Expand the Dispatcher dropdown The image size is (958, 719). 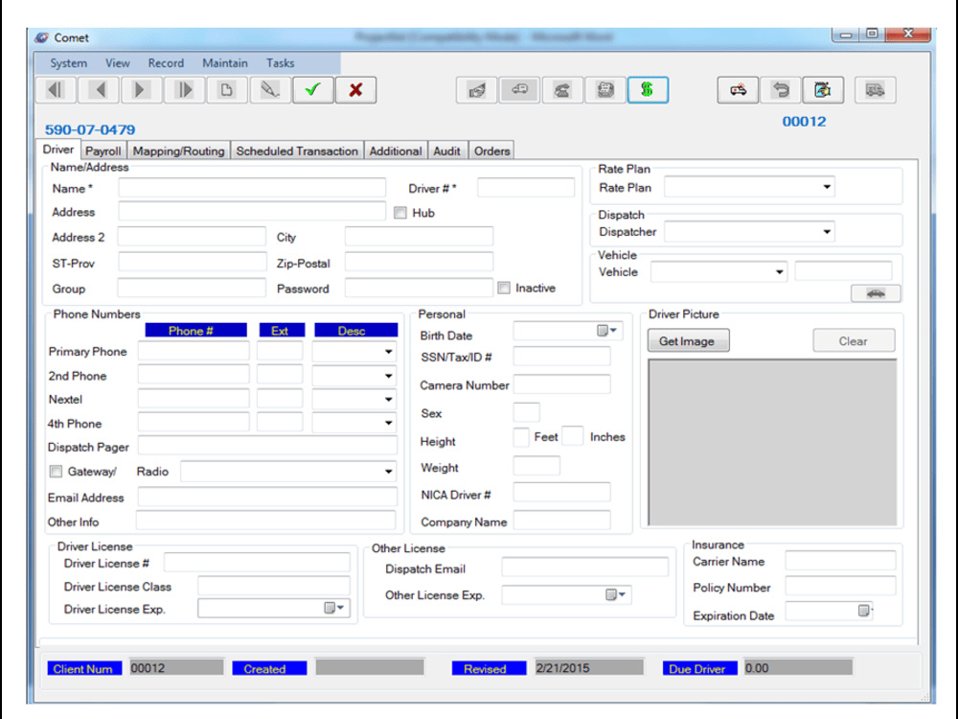tap(827, 232)
